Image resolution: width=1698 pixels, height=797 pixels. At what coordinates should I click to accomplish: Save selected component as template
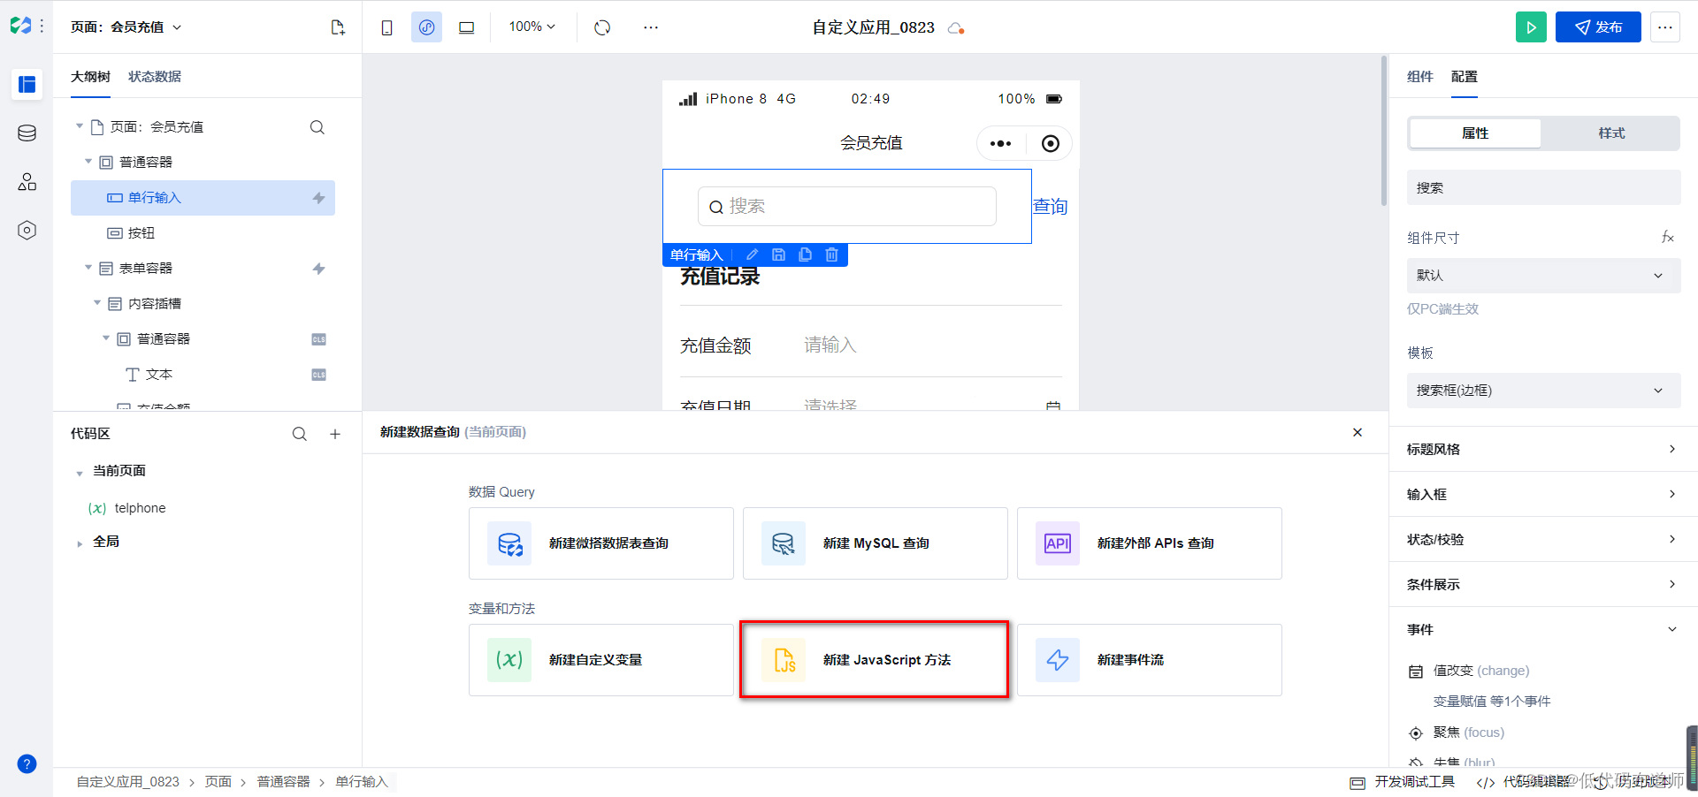click(778, 254)
